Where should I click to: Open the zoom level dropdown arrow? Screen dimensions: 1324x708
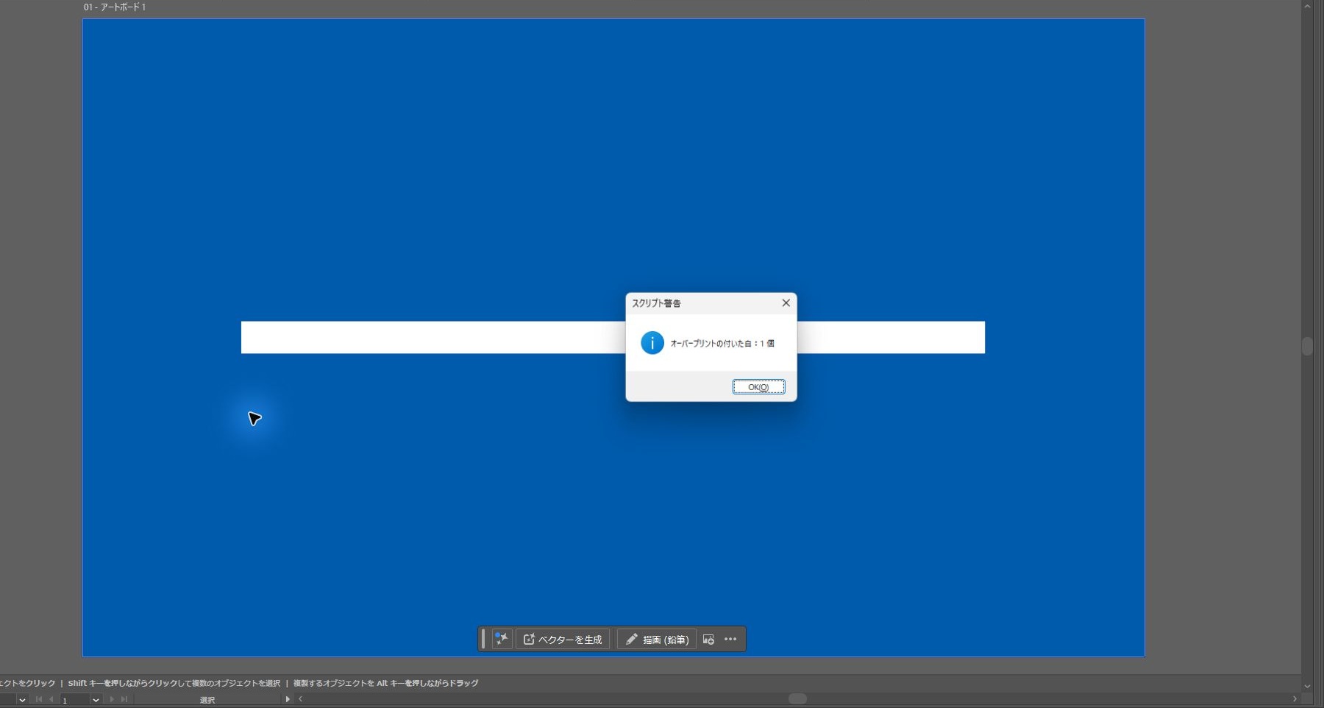(22, 700)
